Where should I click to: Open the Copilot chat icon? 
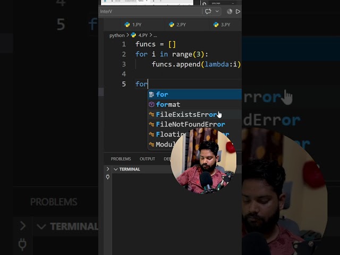point(208,11)
